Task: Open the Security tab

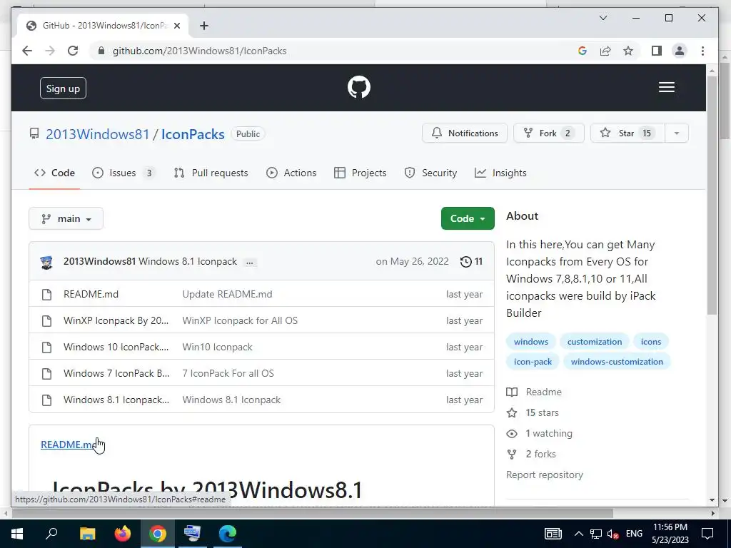Action: [430, 173]
